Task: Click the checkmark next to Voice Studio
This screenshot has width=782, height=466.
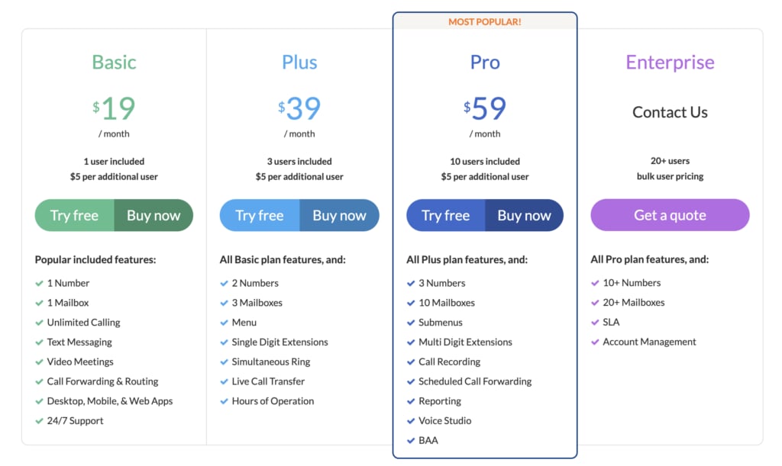Action: pyautogui.click(x=411, y=421)
